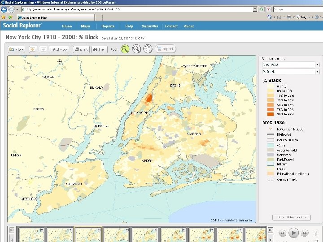The width and height of the screenshot is (323, 242).
Task: Play the map slideshow animation
Action: pos(293,233)
